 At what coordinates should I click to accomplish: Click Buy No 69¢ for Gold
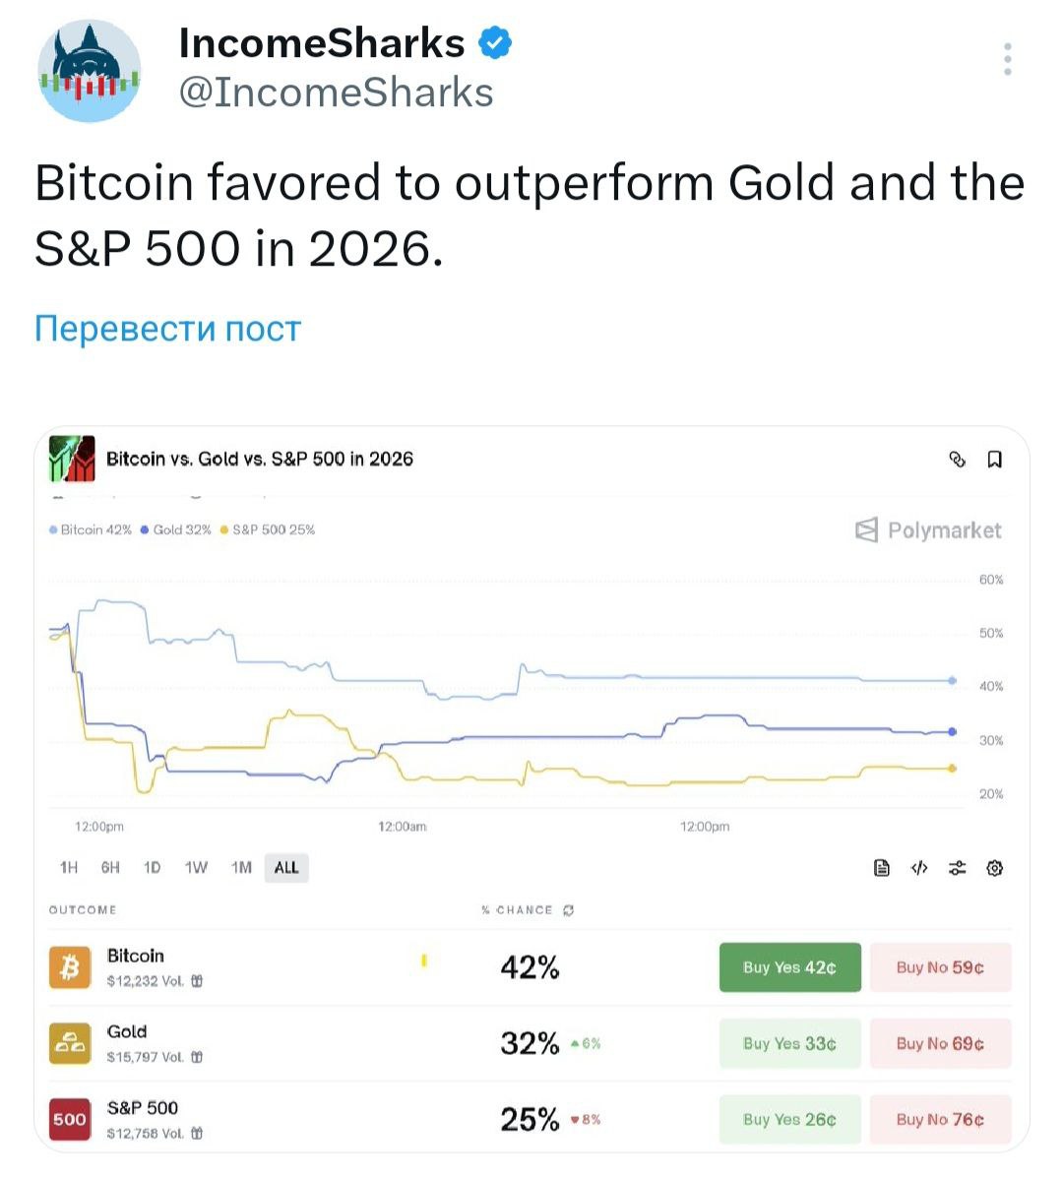pos(940,1043)
